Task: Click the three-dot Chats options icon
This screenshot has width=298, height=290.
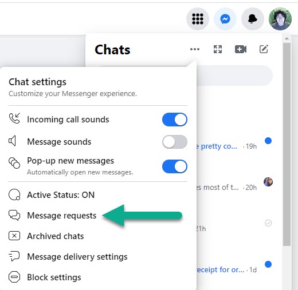Action: click(x=195, y=49)
